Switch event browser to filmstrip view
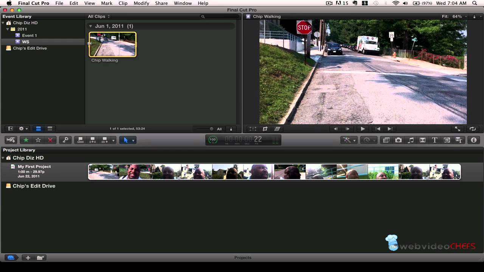 tap(38, 129)
